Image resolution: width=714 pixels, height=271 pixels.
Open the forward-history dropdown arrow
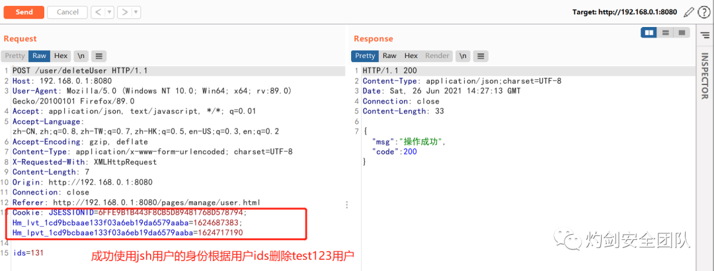136,13
